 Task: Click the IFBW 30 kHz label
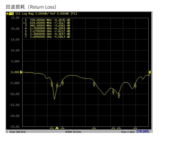click(73, 132)
